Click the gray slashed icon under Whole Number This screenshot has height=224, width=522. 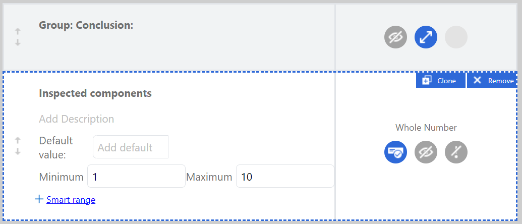point(456,152)
